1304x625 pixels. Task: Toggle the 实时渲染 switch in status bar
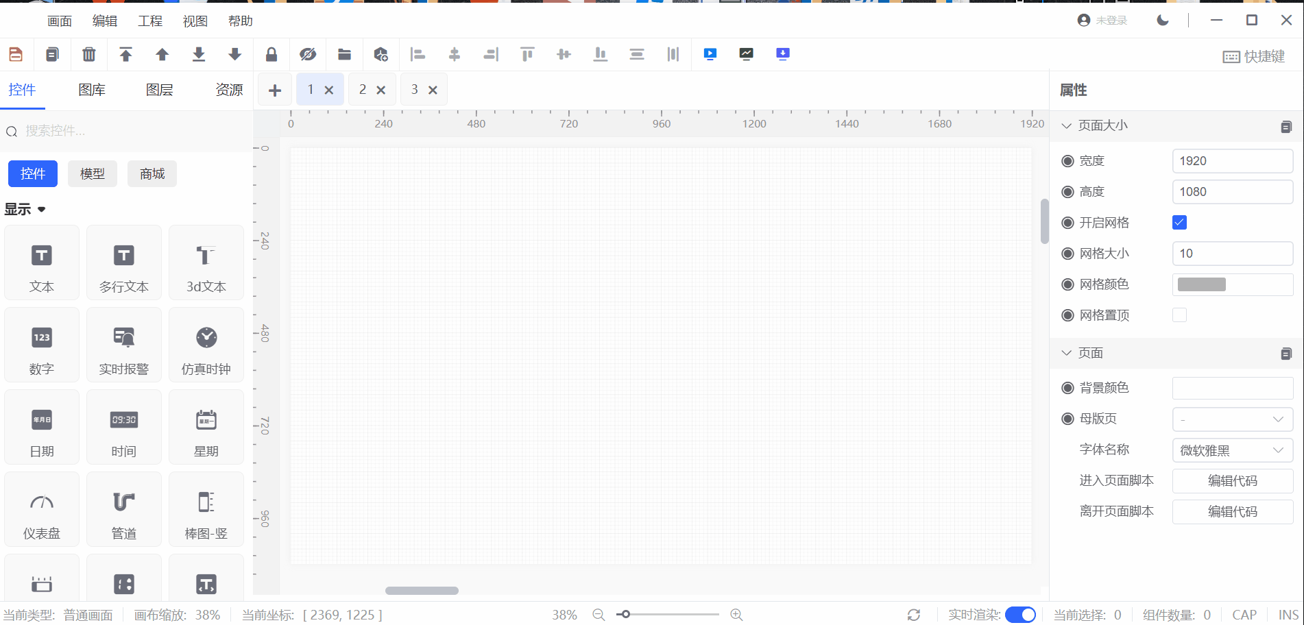coord(1021,615)
